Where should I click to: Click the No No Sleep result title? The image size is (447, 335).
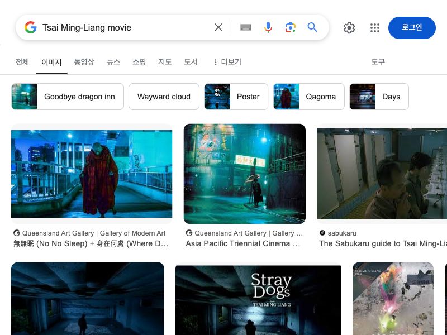[x=91, y=243]
